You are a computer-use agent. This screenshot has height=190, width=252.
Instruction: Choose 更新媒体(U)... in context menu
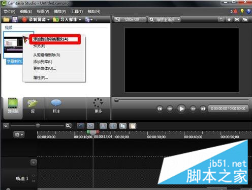[x=54, y=68]
